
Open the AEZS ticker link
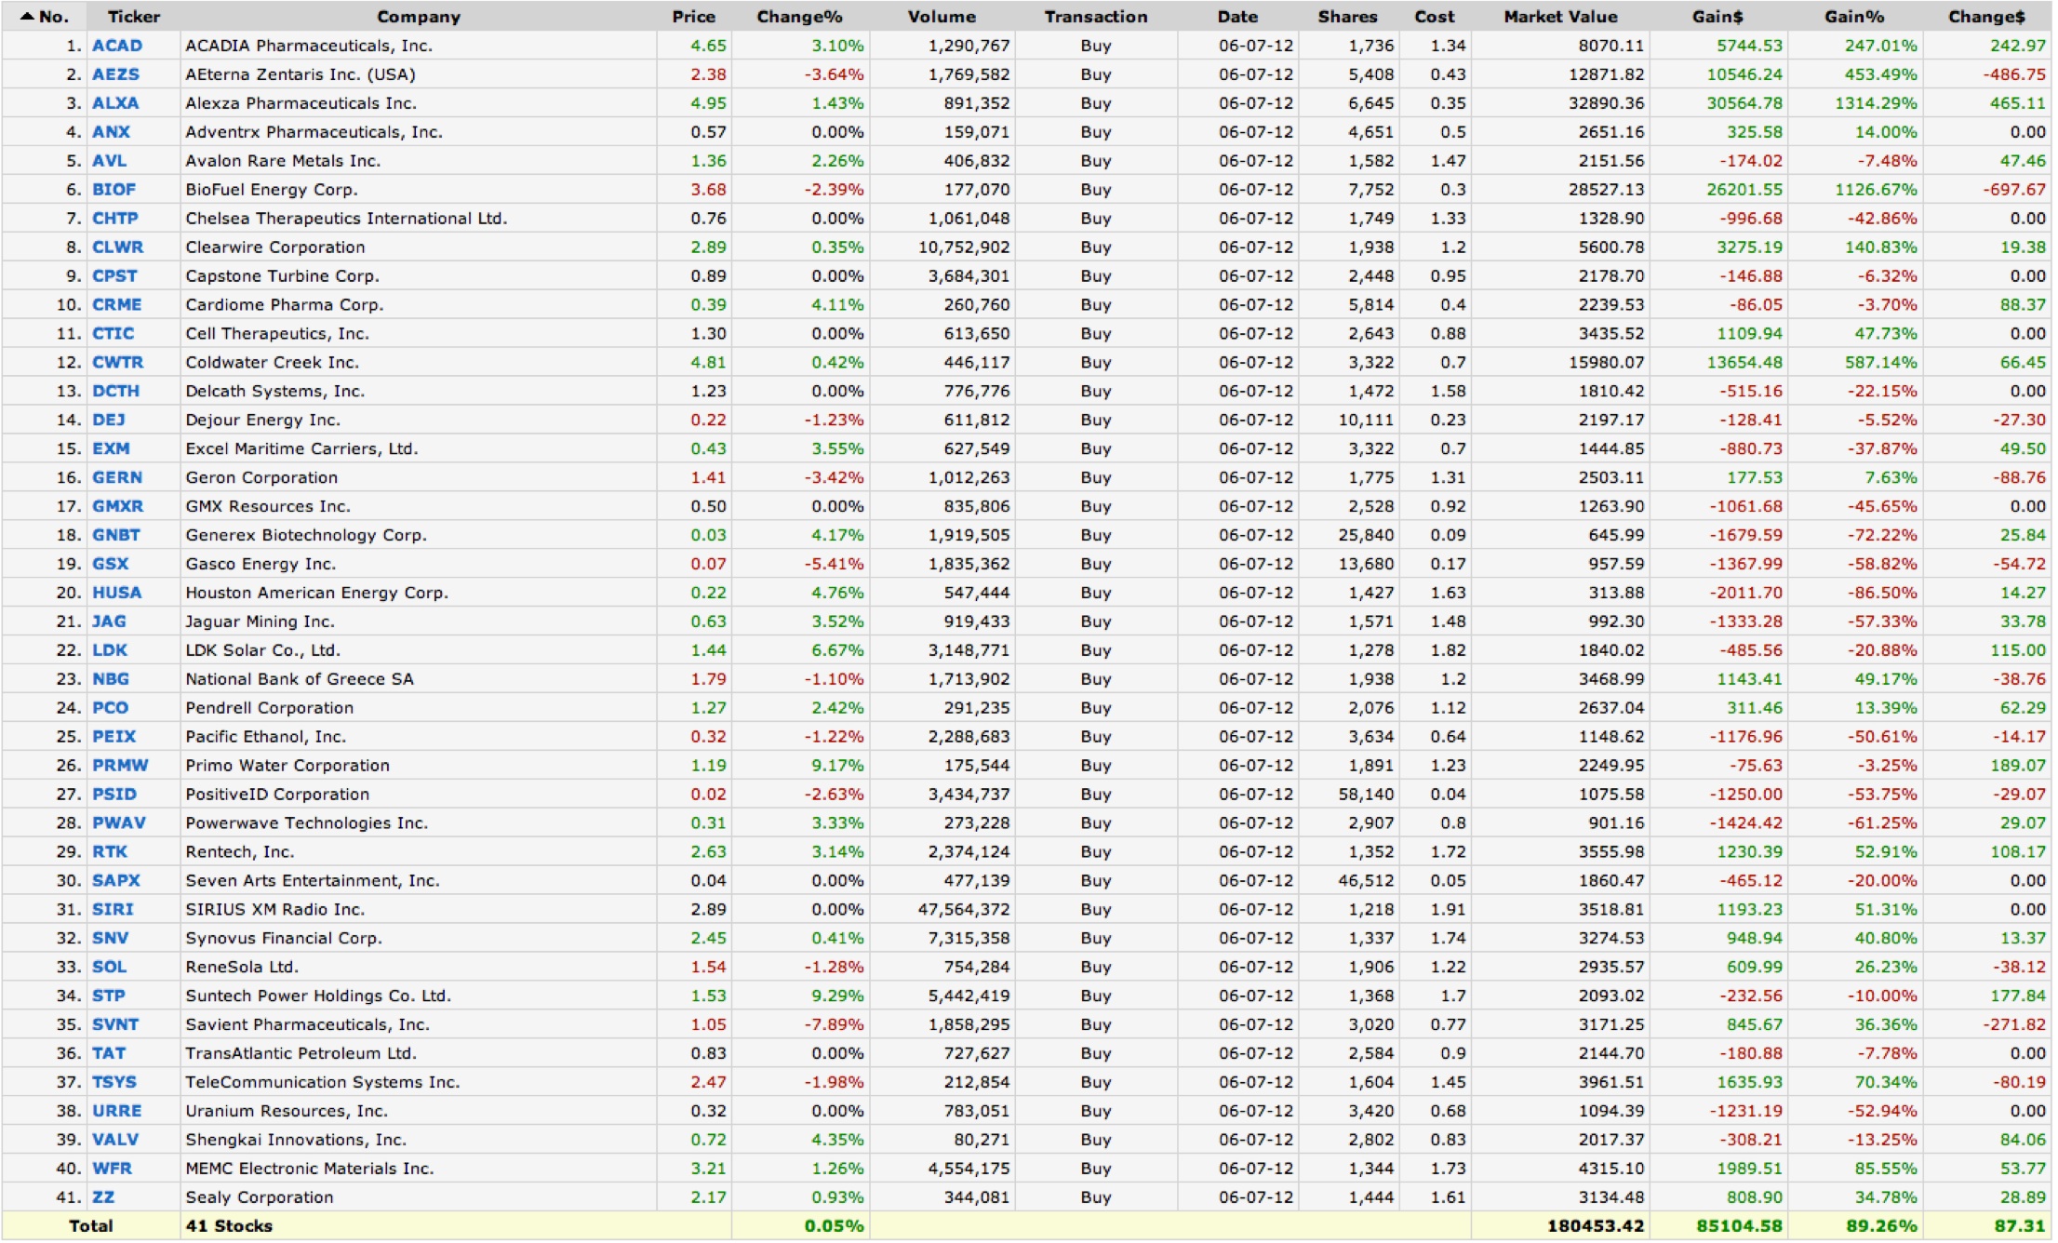pos(115,74)
